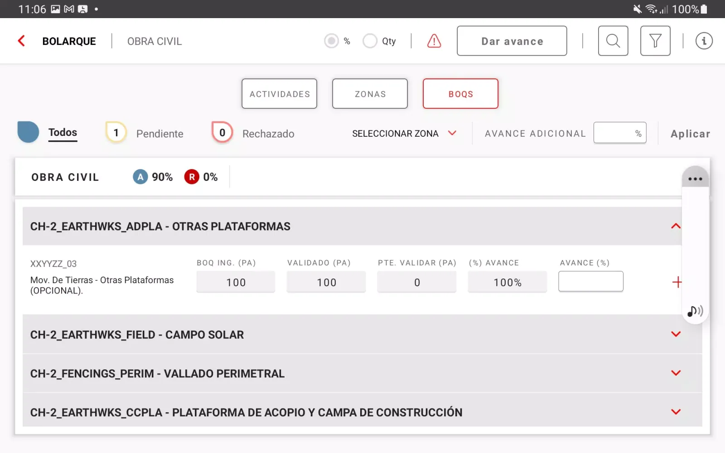Expand the Vallado Perimetral section
Image resolution: width=725 pixels, height=453 pixels.
coord(676,373)
